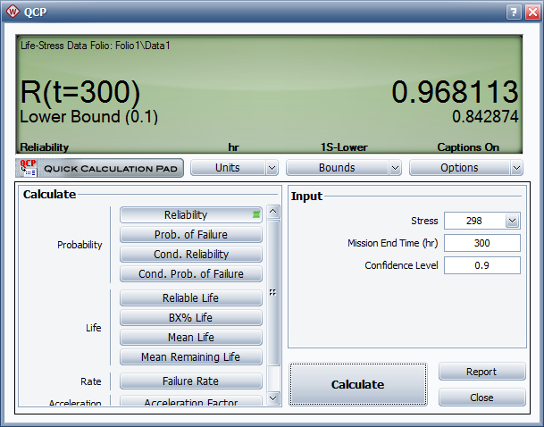Open the Options dropdown
This screenshot has height=427, width=544.
tap(466, 168)
